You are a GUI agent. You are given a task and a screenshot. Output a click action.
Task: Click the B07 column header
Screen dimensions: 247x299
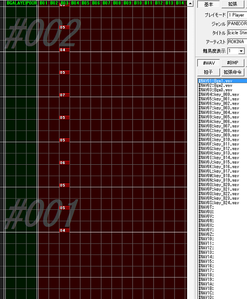click(x=106, y=3)
